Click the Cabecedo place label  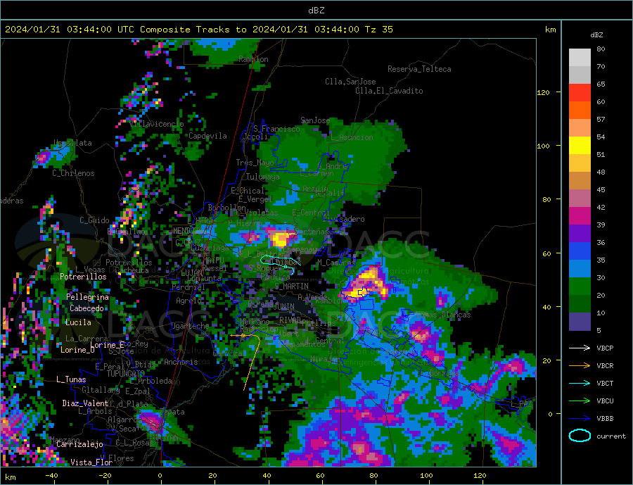tap(87, 308)
